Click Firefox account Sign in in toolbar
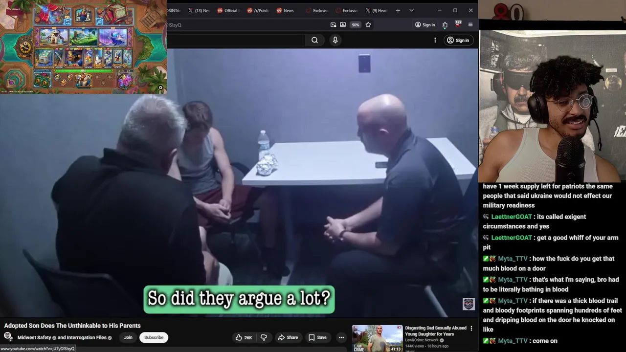The width and height of the screenshot is (626, 352). click(x=425, y=25)
